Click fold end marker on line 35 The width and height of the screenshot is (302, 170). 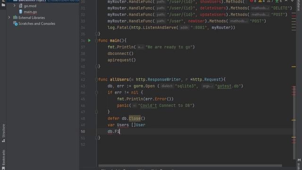tap(96, 34)
